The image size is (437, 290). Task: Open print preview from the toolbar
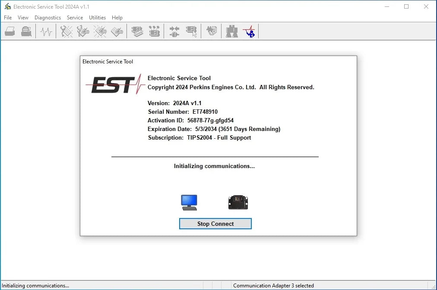point(26,31)
